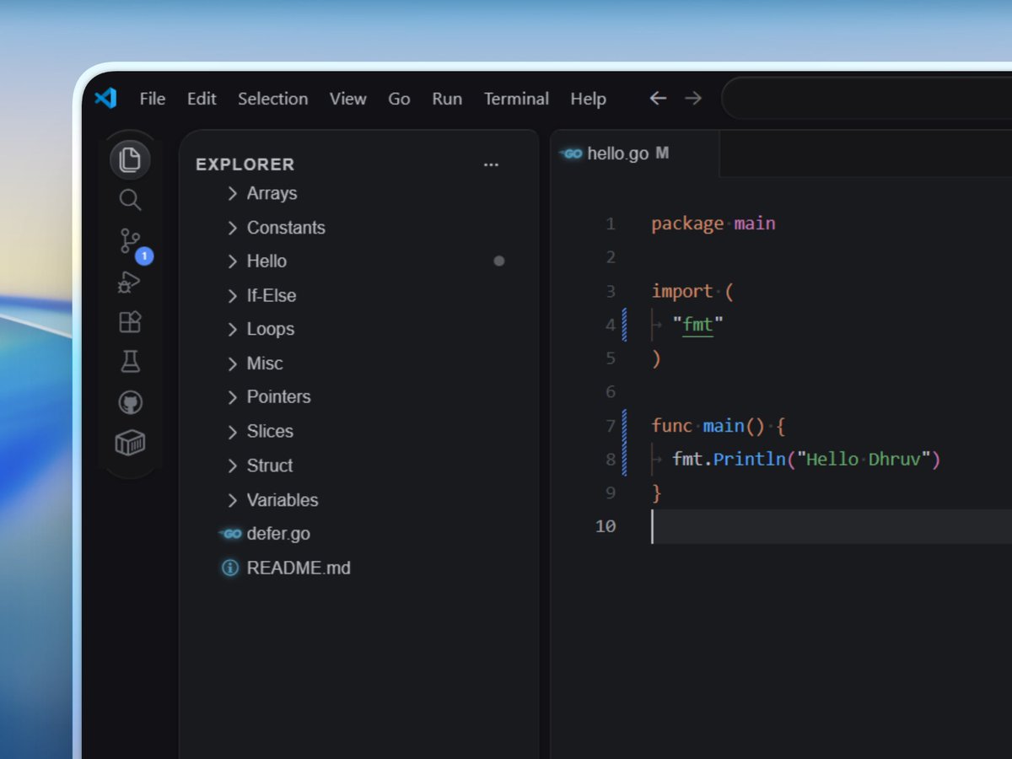The image size is (1012, 759).
Task: Open the Testing beaker view
Action: click(x=130, y=362)
